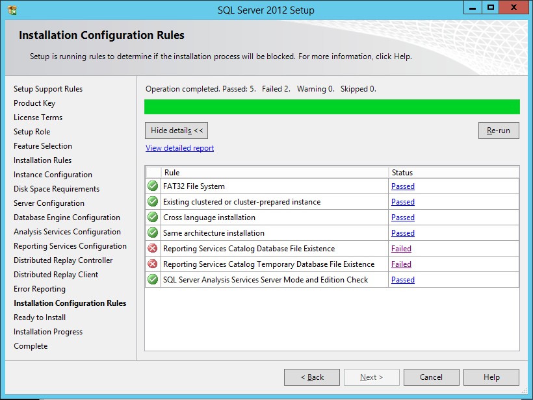
Task: Open Passed status for Same architecture installation
Action: (x=403, y=233)
